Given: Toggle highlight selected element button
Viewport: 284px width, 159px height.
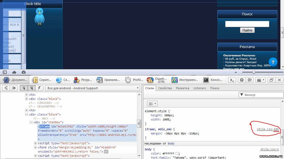Looking at the screenshot, I should pos(31,88).
